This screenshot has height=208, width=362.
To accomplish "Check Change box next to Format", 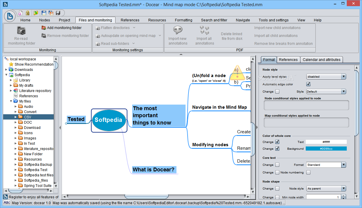I will (277, 165).
